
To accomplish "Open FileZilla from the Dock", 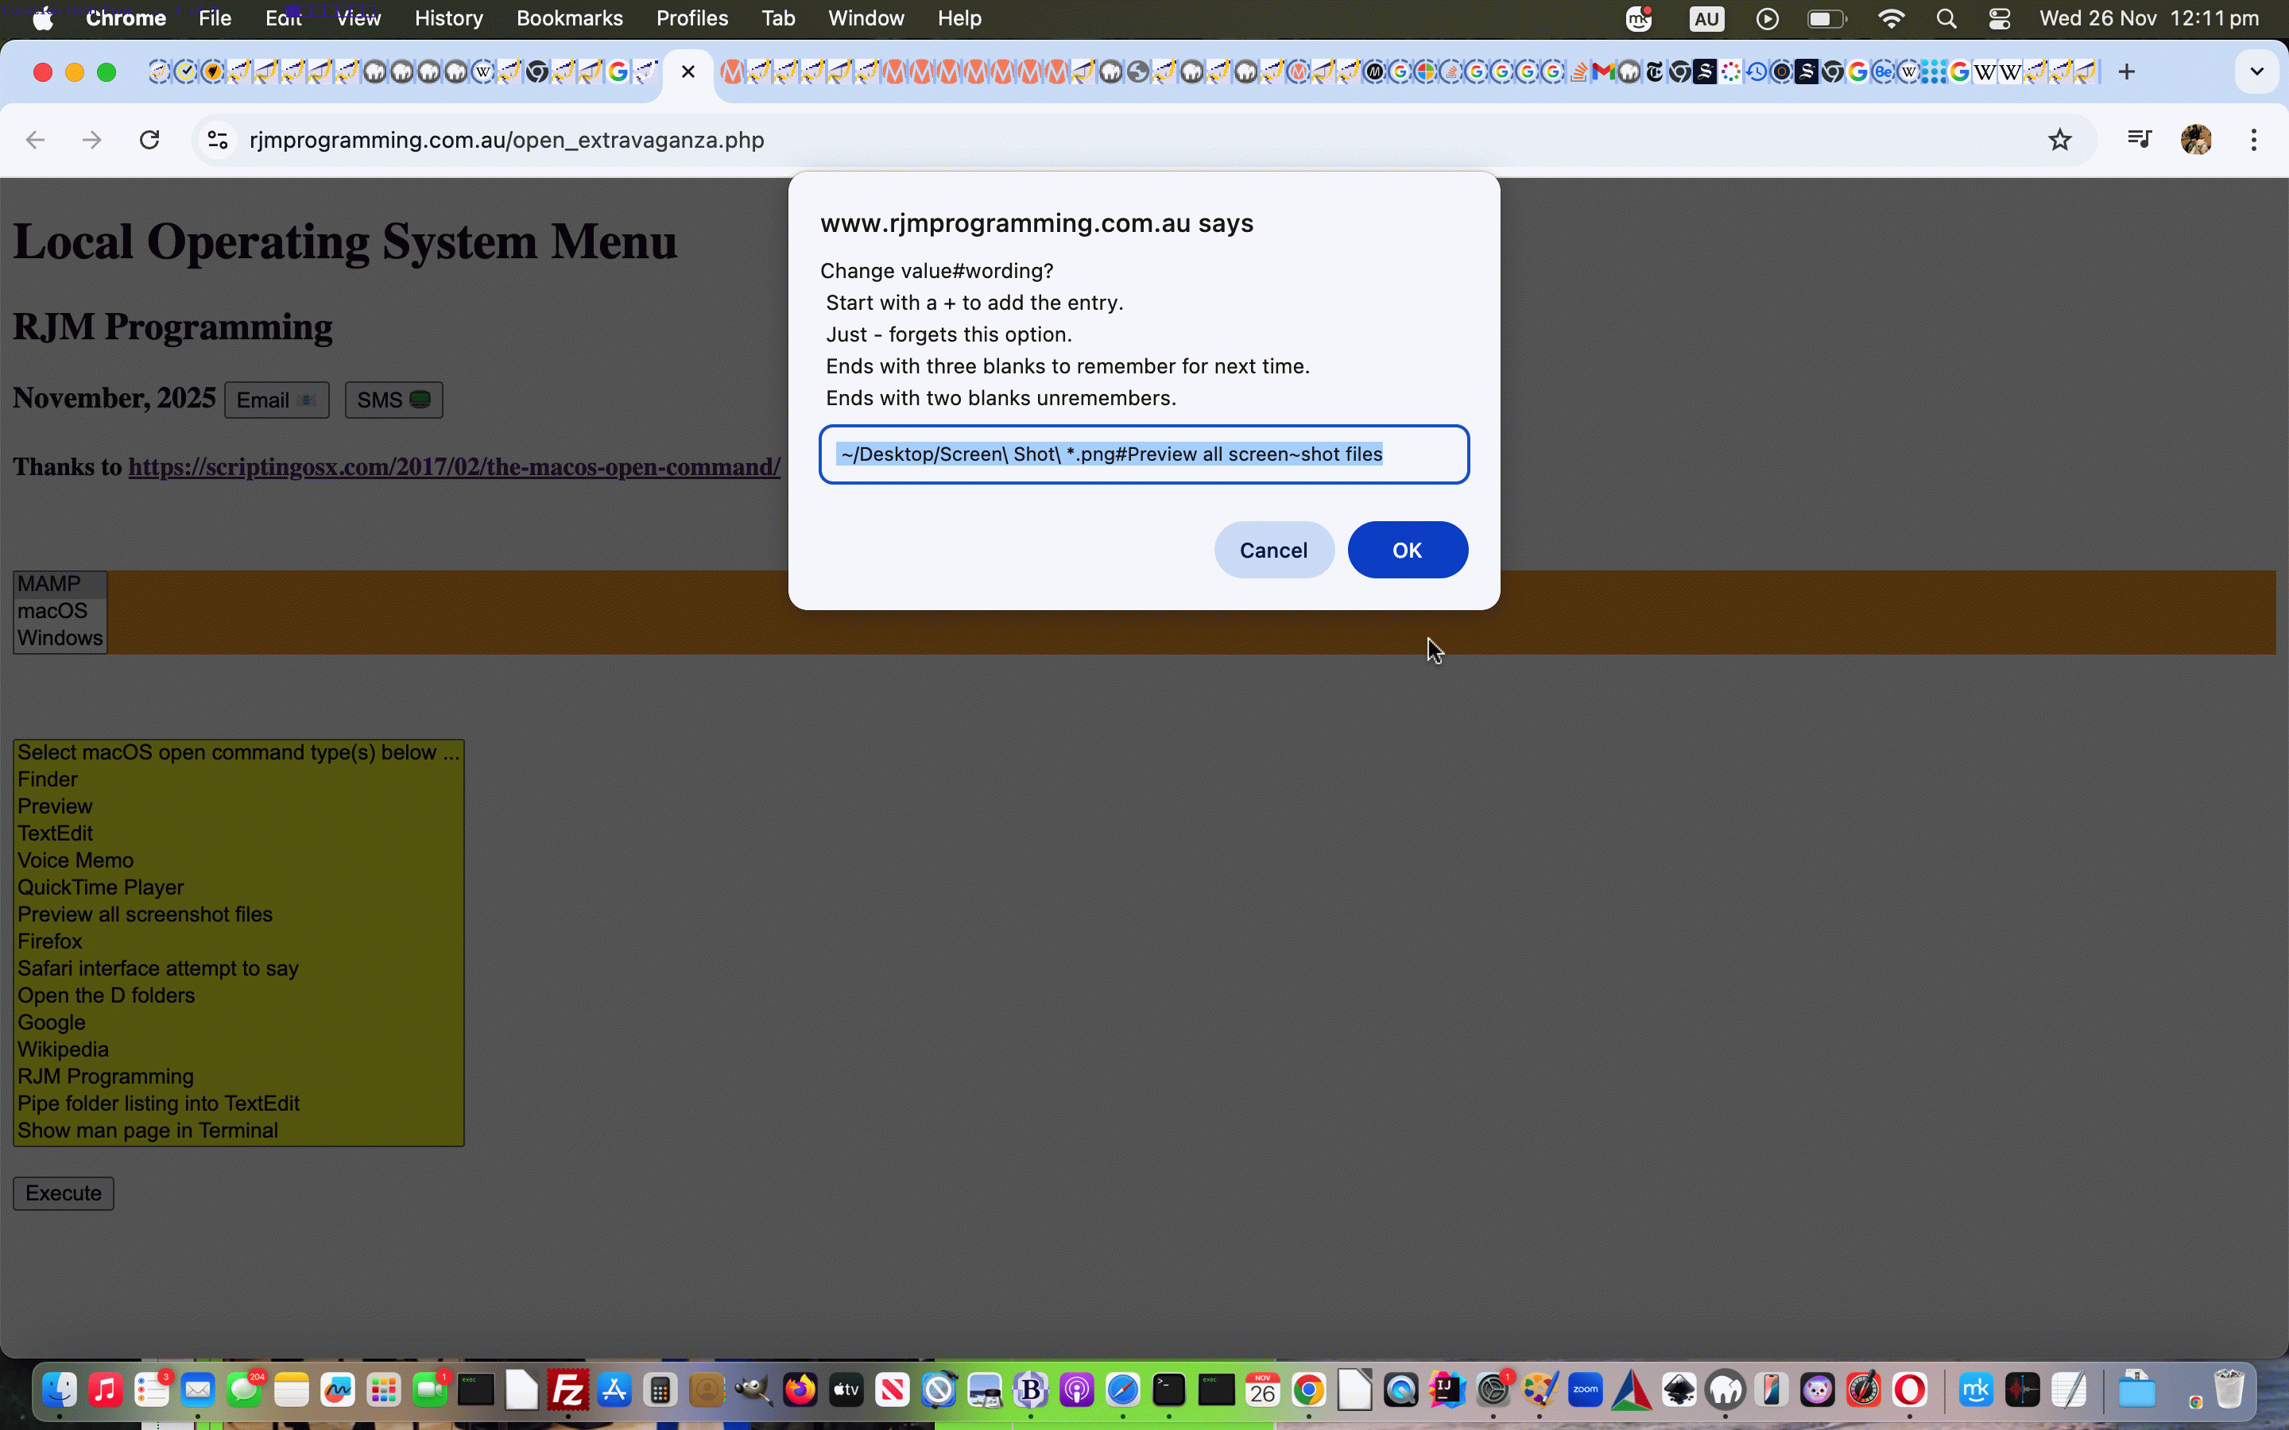I will [x=567, y=1390].
